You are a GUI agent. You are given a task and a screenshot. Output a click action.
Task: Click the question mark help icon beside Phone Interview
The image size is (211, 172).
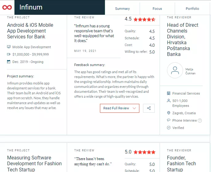[x=200, y=120]
